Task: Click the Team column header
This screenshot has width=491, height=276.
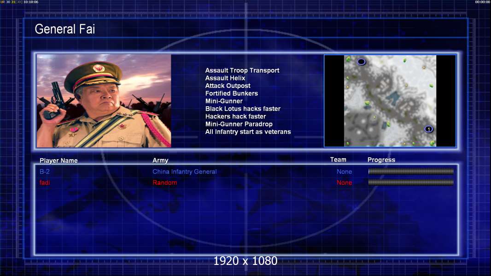Action: click(338, 160)
